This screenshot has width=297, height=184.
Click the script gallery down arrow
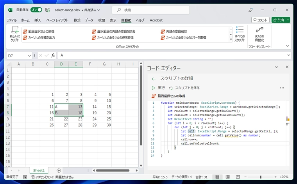pos(231,35)
